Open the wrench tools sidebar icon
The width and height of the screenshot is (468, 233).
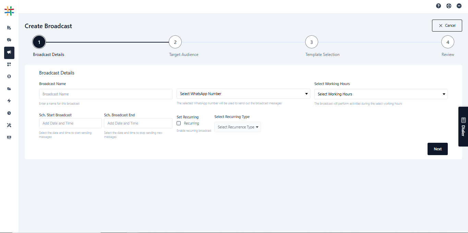tap(9, 125)
